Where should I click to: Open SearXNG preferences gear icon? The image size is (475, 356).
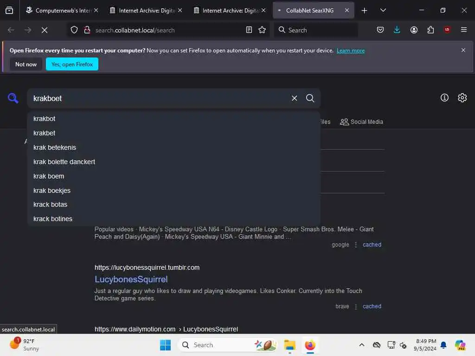point(462,97)
